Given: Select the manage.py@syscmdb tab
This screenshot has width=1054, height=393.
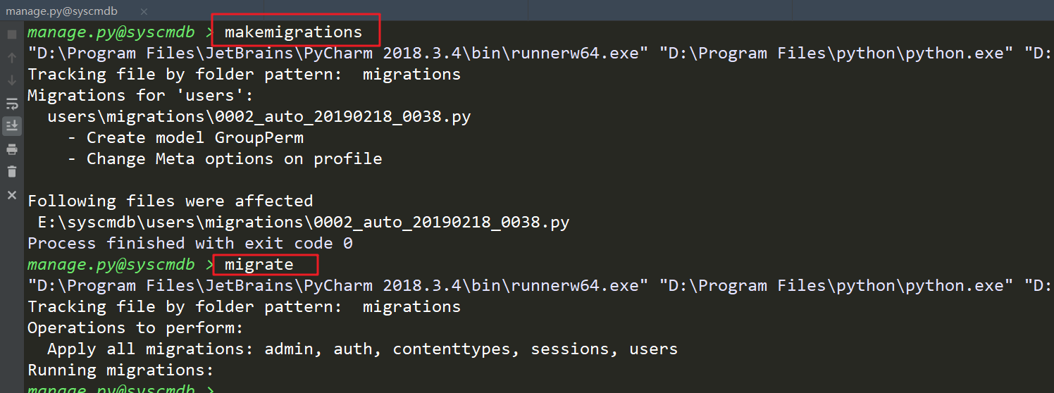Looking at the screenshot, I should coord(62,11).
